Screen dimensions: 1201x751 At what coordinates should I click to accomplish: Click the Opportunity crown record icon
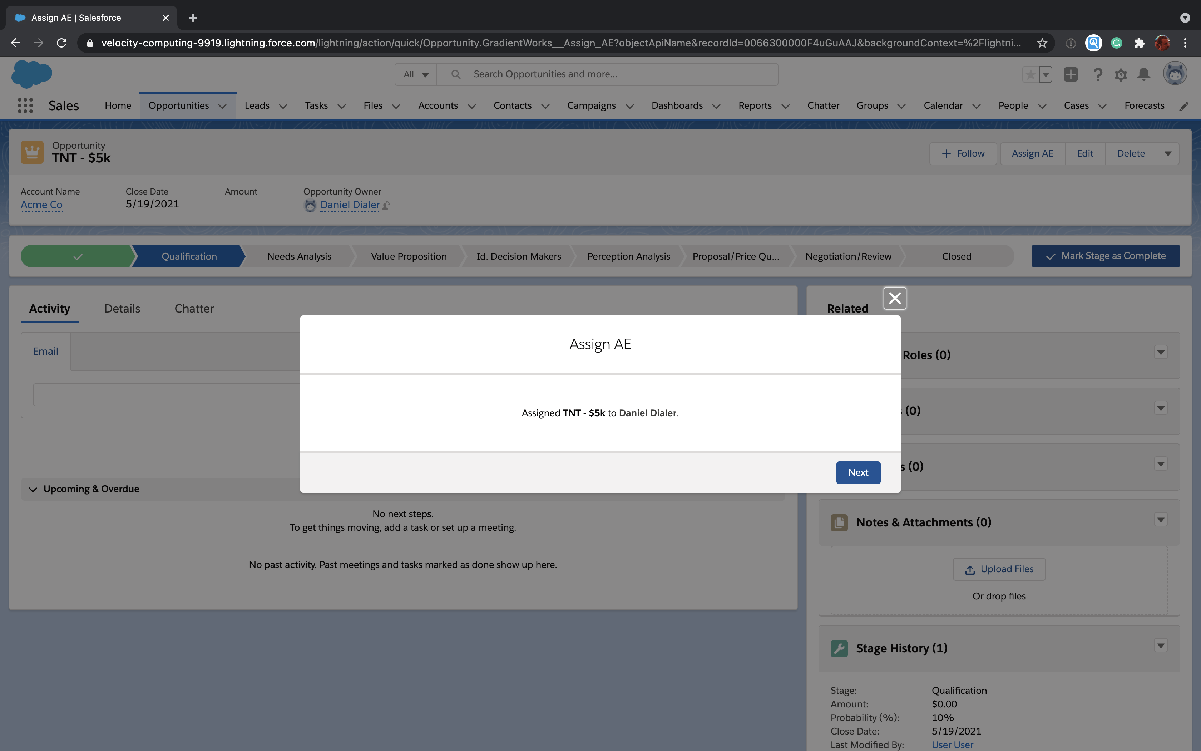pyautogui.click(x=32, y=152)
